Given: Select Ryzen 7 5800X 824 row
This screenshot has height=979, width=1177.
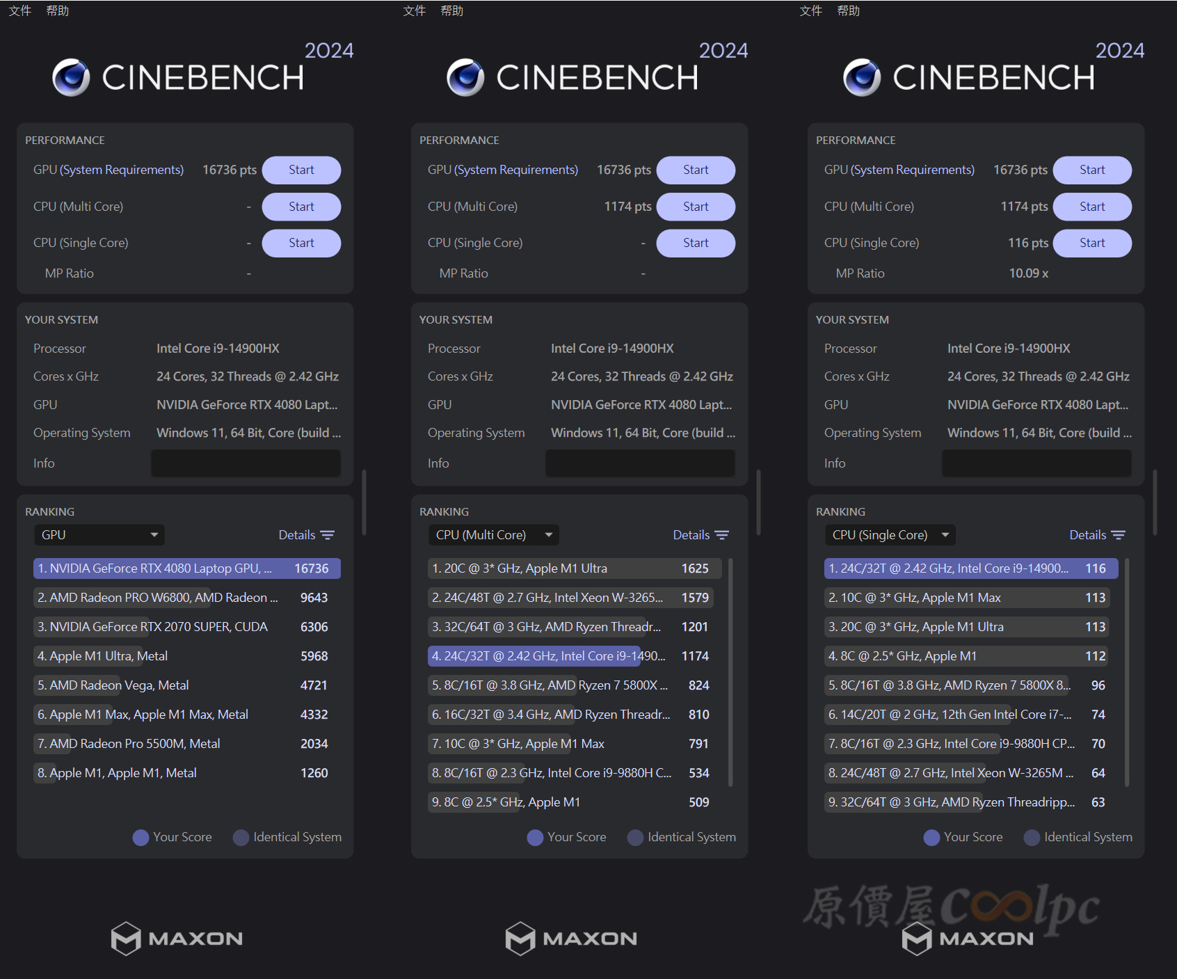Looking at the screenshot, I should [x=575, y=685].
